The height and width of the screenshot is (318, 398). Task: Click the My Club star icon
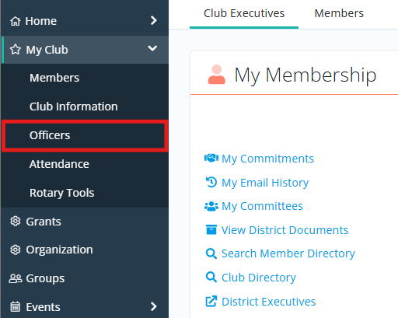tap(16, 49)
